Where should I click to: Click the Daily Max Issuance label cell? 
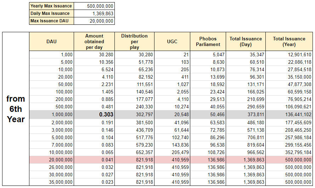coord(52,13)
